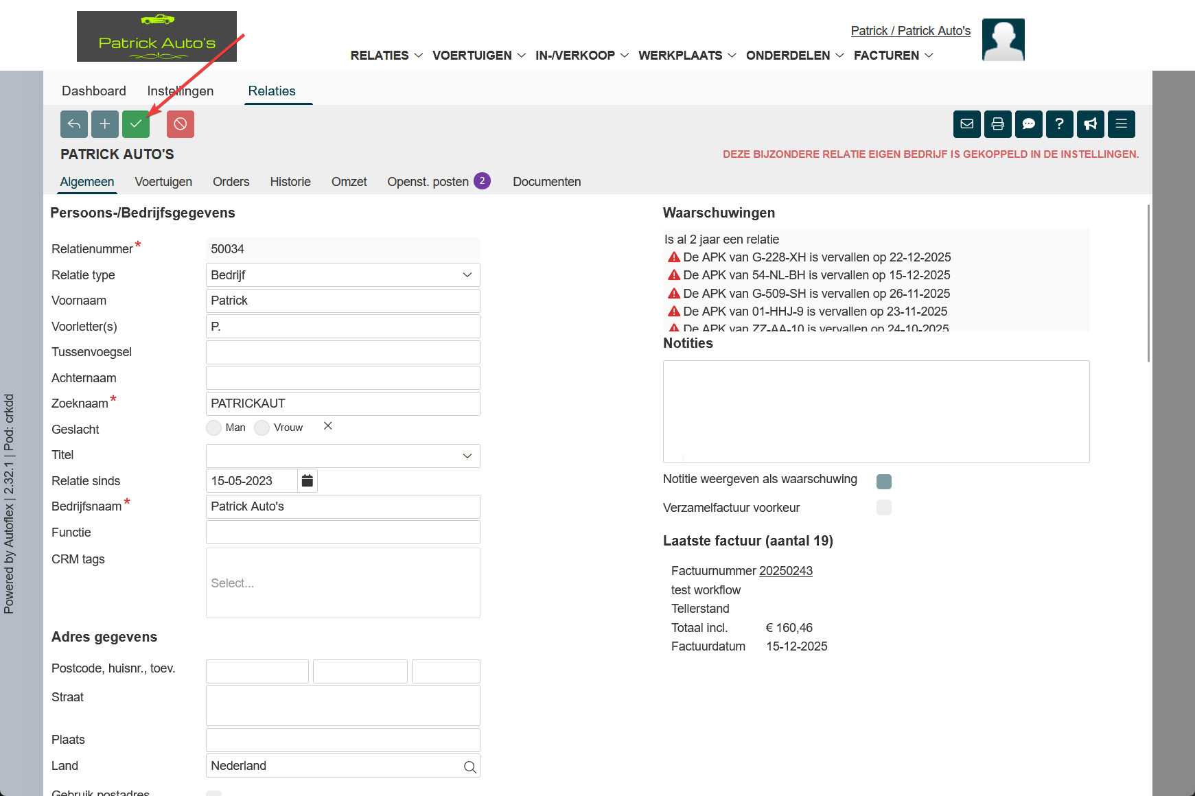Viewport: 1195px width, 796px height.
Task: Toggle Notitie weergeven als waarschuwing checkbox
Action: (x=883, y=482)
